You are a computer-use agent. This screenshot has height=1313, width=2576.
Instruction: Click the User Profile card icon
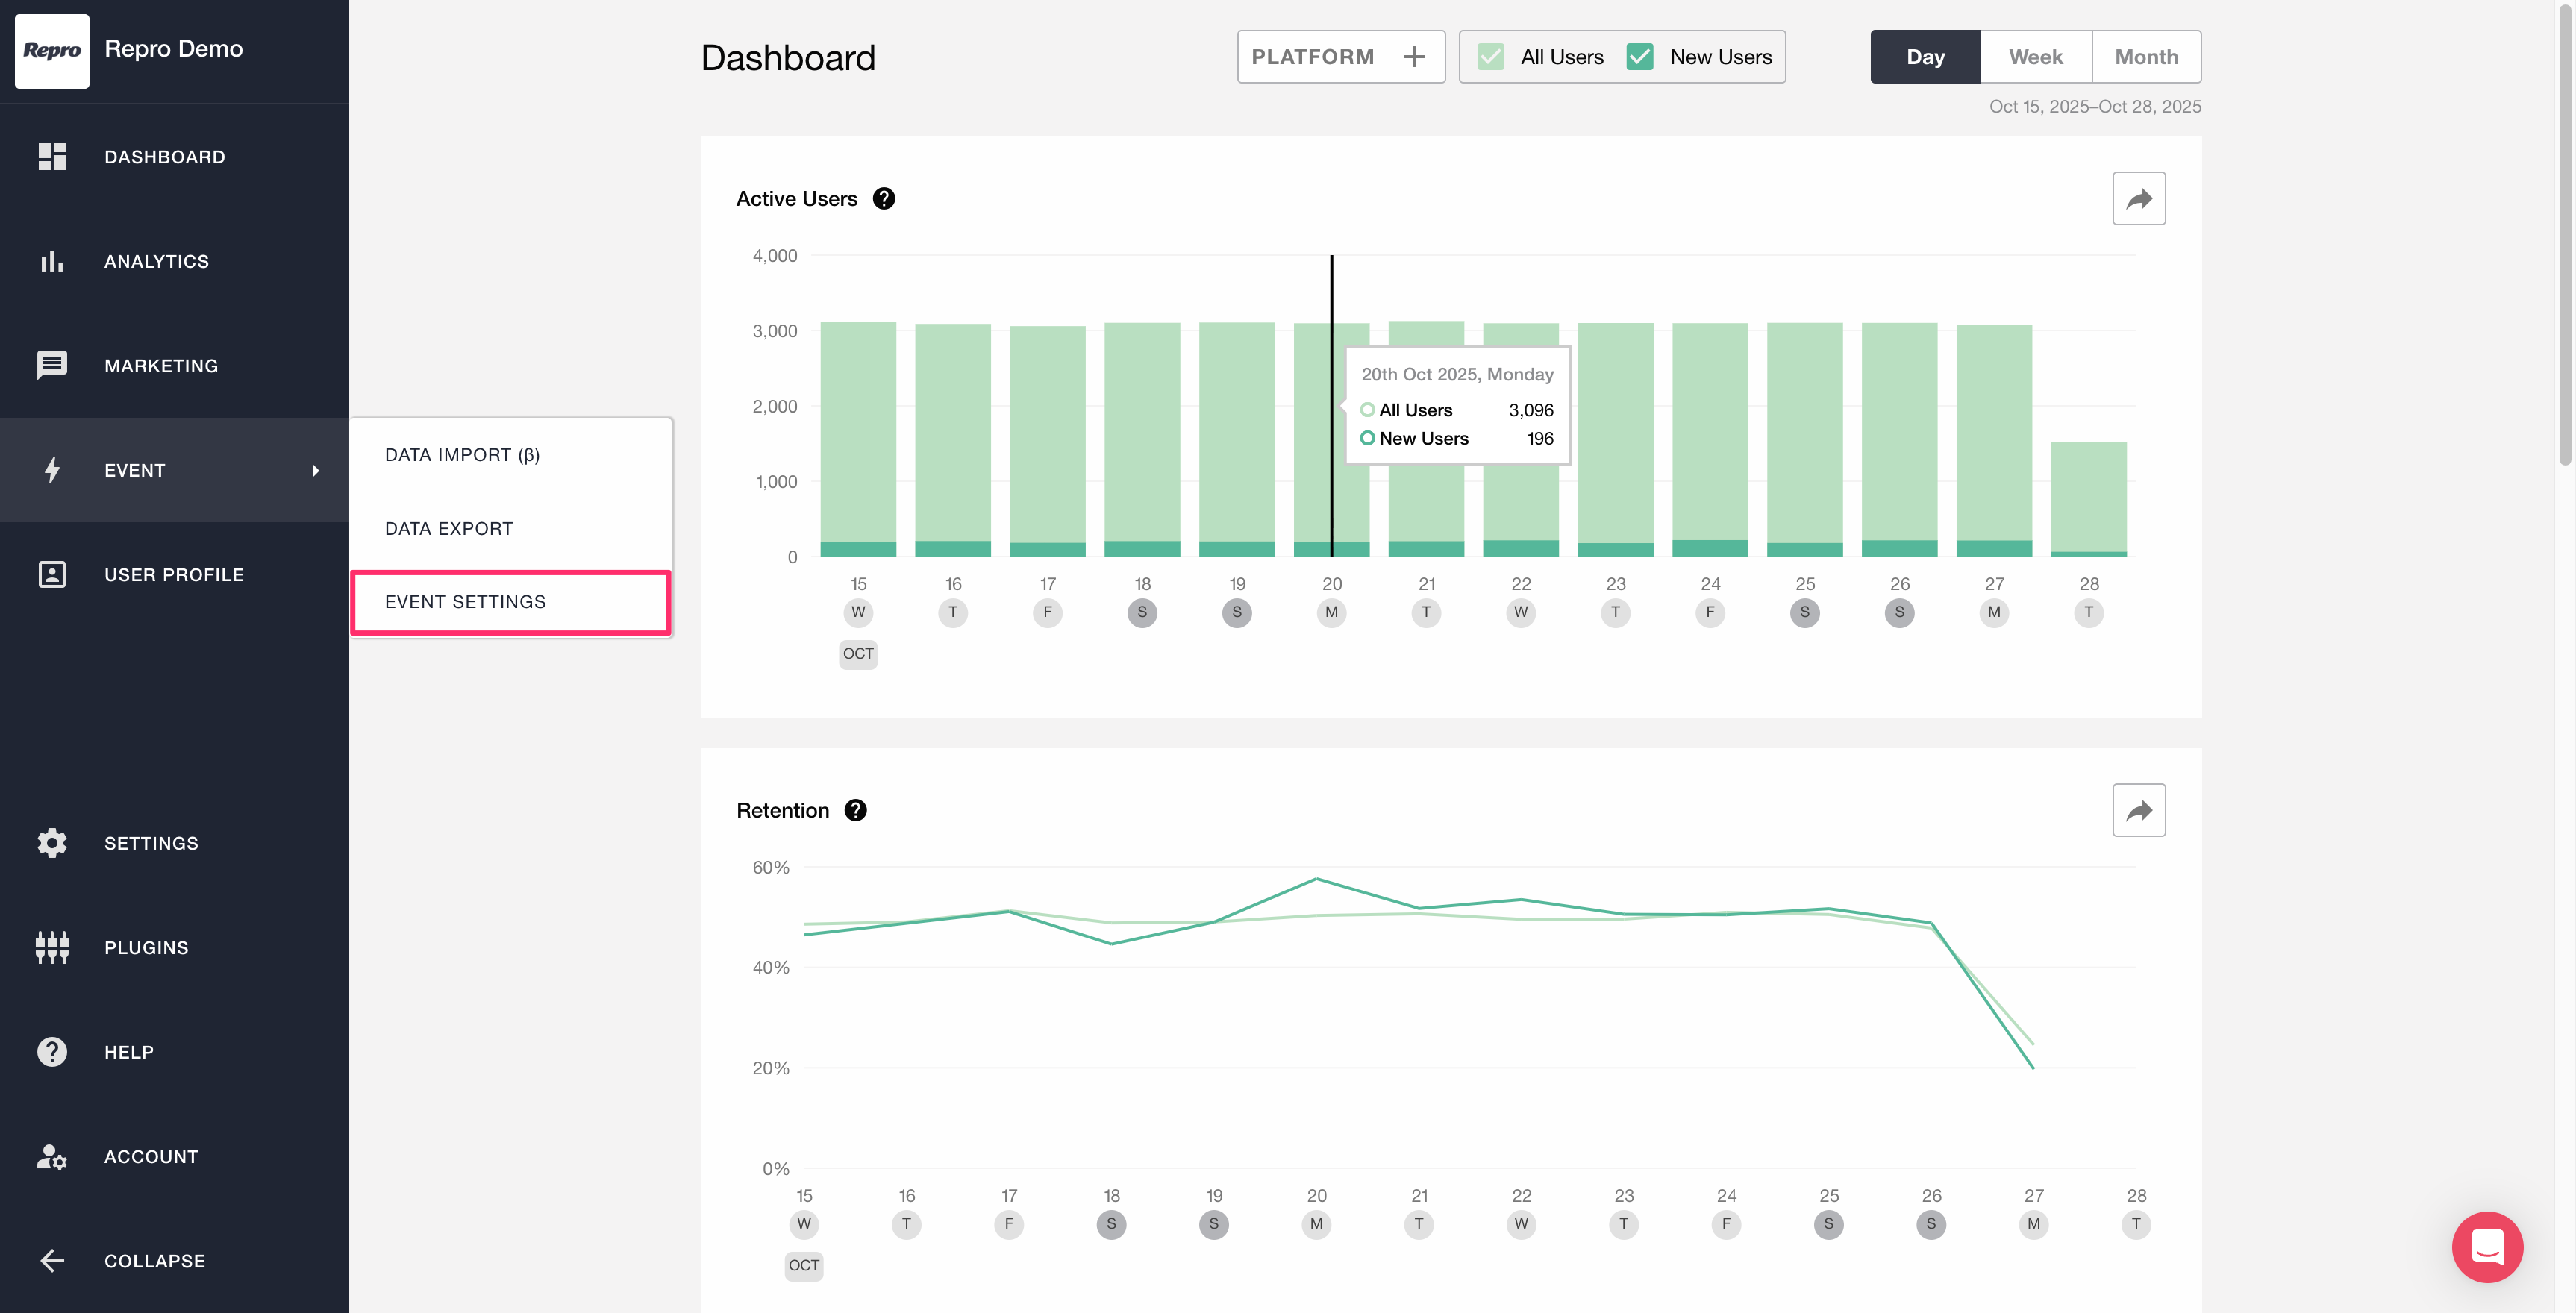point(52,574)
